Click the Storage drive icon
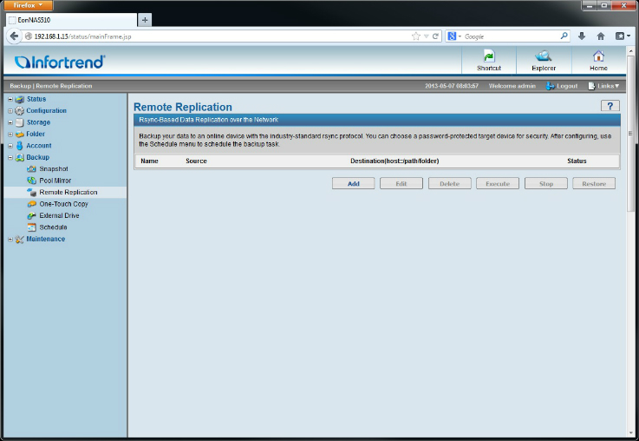Screen dimensions: 639x441 coord(20,122)
